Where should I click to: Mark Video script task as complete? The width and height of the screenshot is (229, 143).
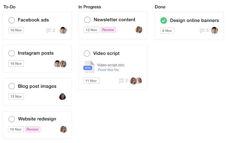click(x=87, y=53)
